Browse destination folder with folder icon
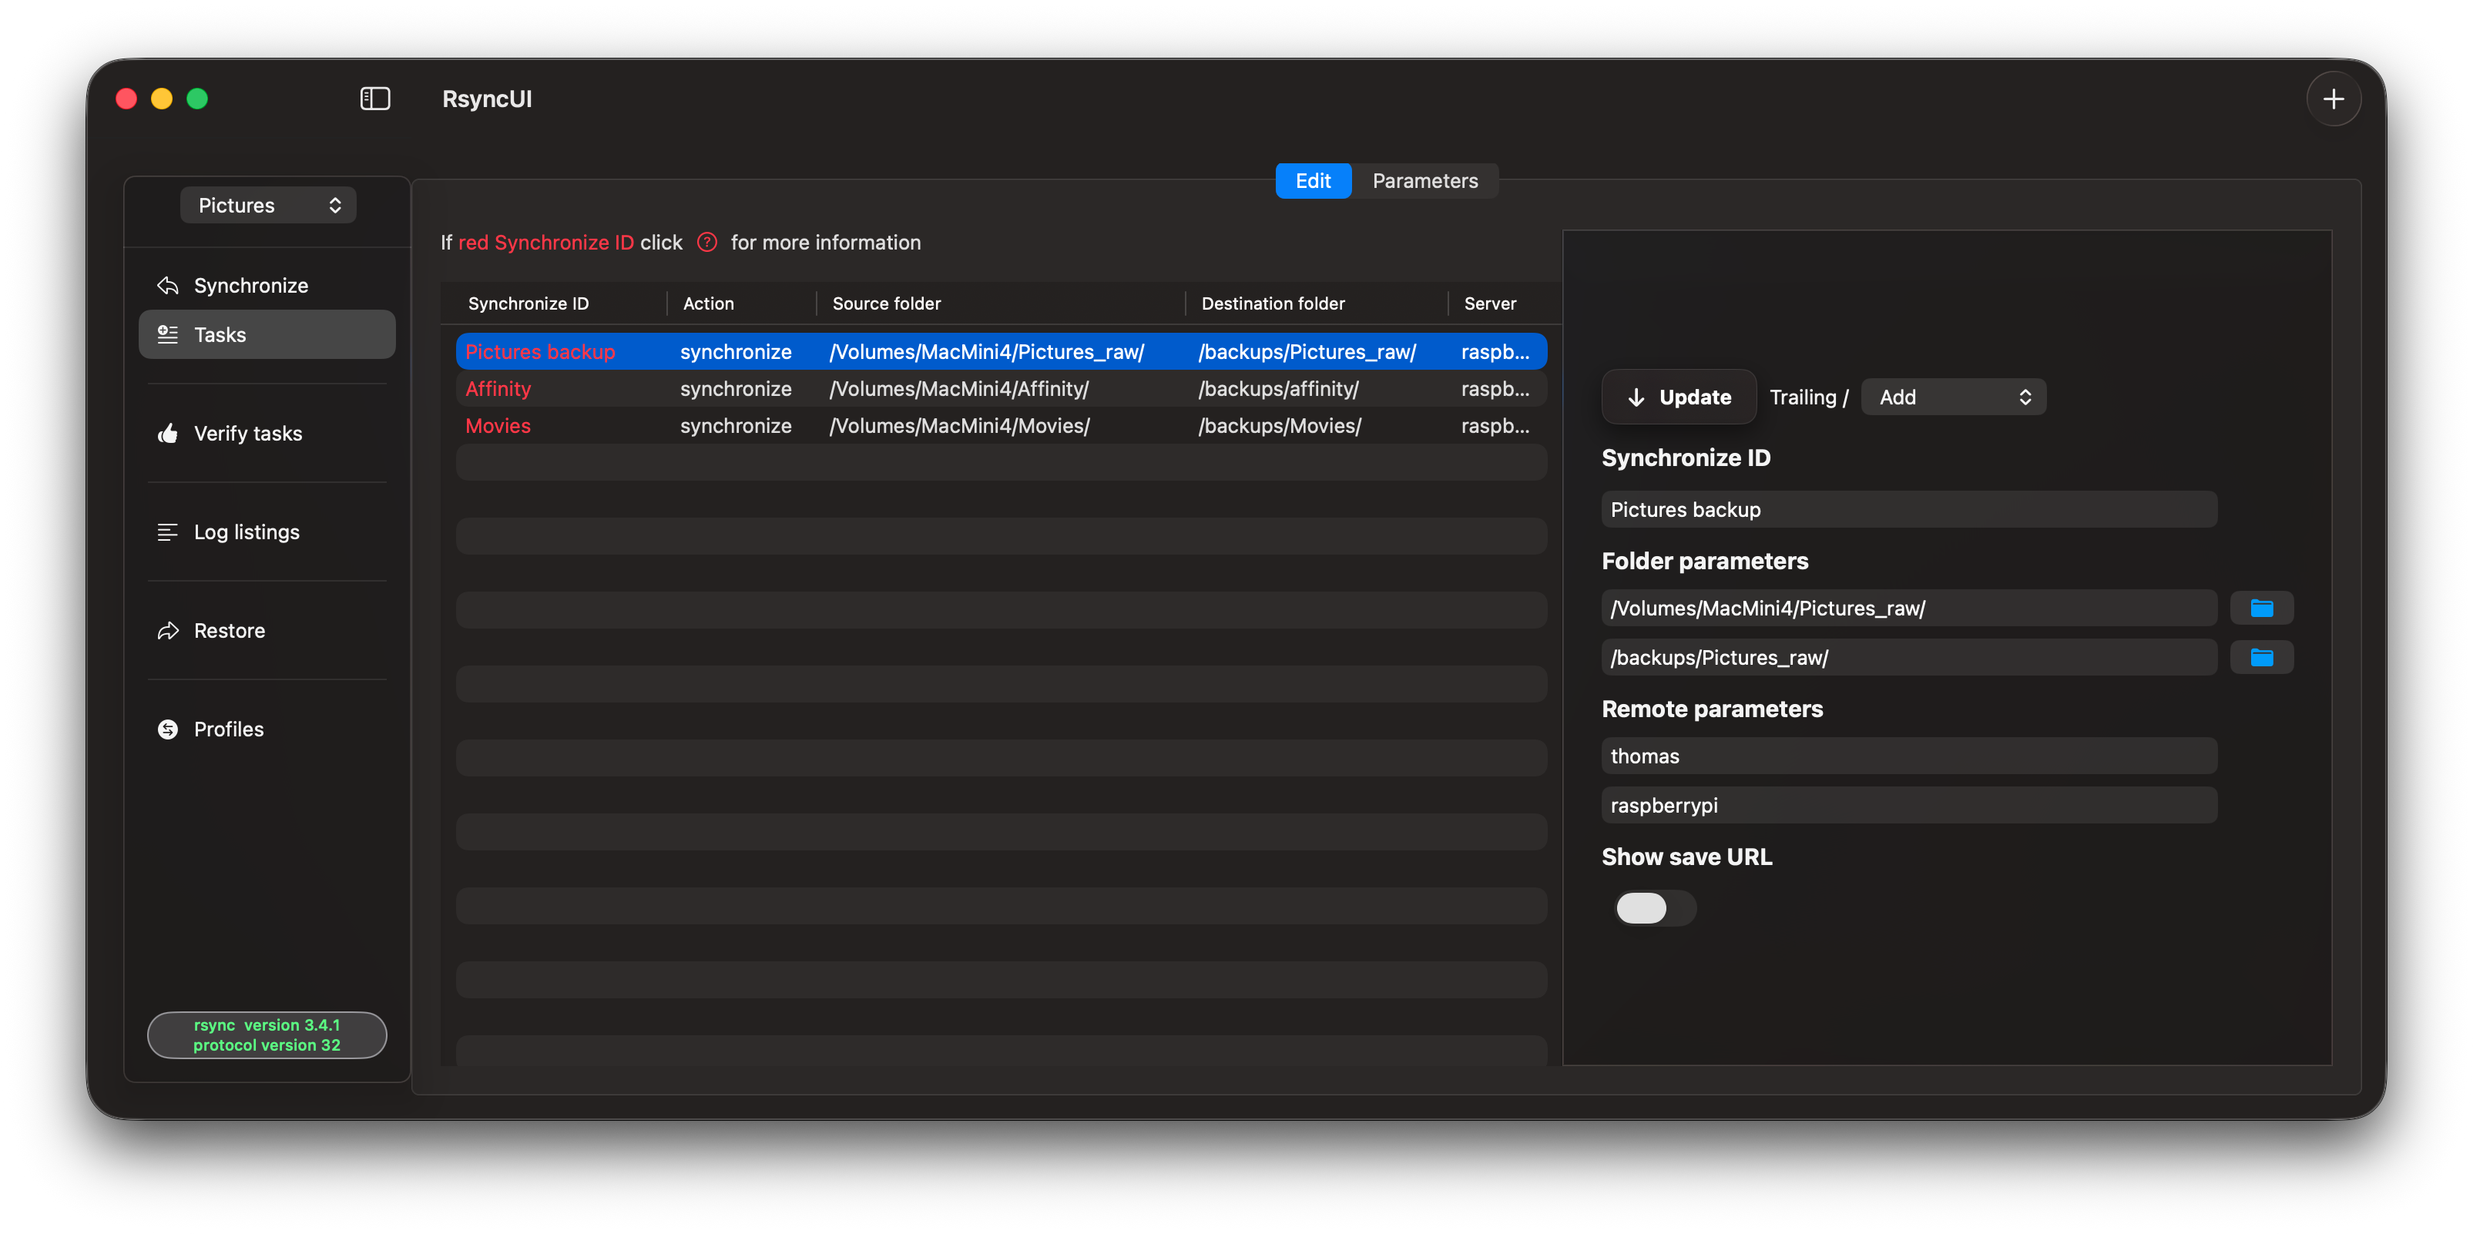This screenshot has height=1234, width=2473. 2261,657
